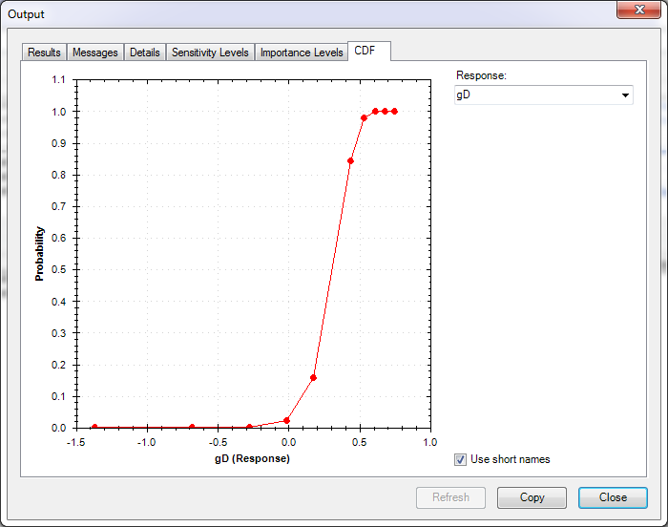This screenshot has width=668, height=527.
Task: Click the gD value in the Response combo box
Action: tap(534, 95)
